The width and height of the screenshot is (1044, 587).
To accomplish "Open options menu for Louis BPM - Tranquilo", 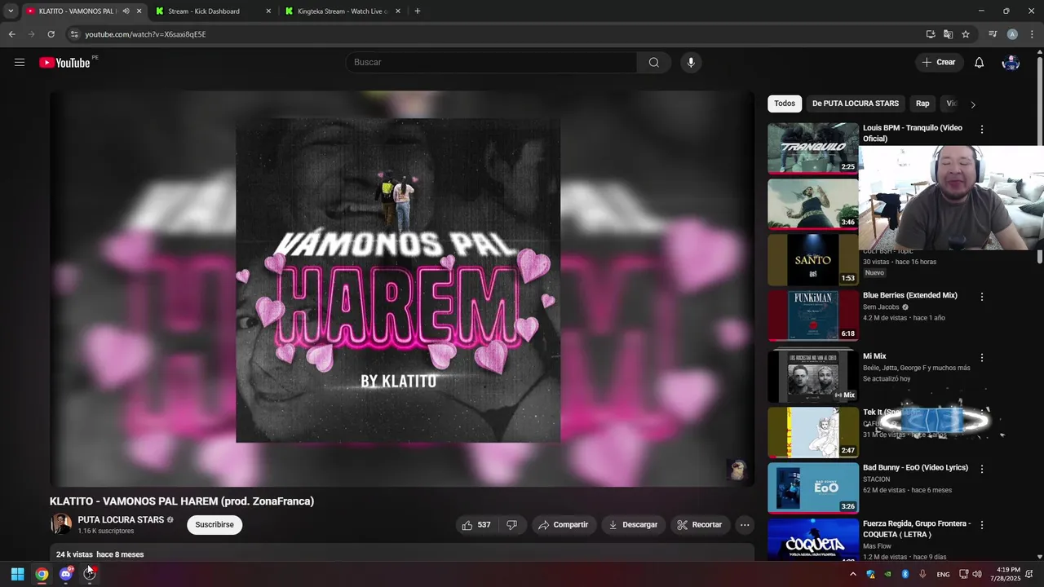I will point(982,130).
